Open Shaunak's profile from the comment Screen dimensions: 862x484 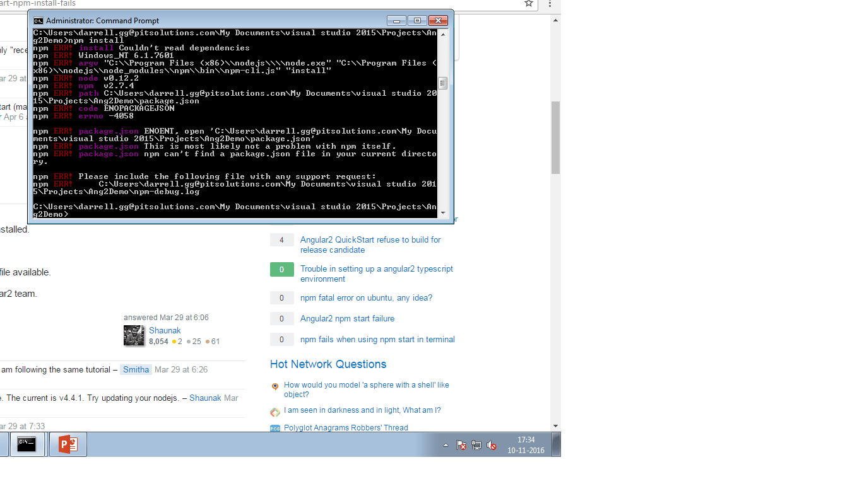click(x=205, y=398)
